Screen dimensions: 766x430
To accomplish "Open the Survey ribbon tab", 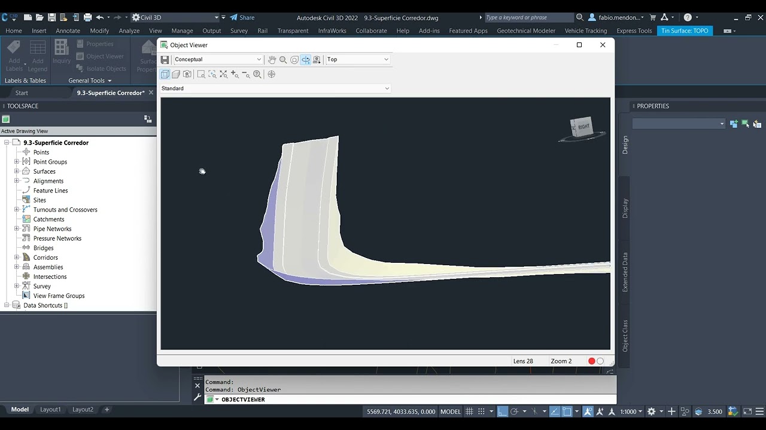I will [239, 30].
